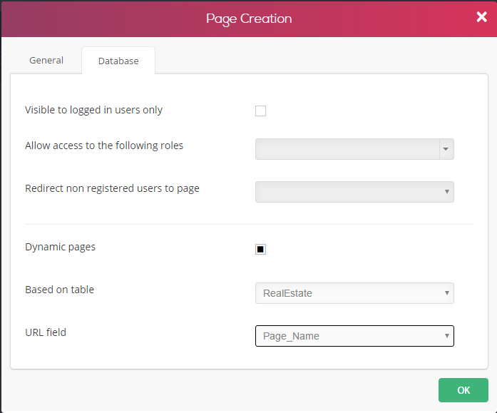
Task: Open the URL field Page_Name dropdown
Action: tap(354, 336)
